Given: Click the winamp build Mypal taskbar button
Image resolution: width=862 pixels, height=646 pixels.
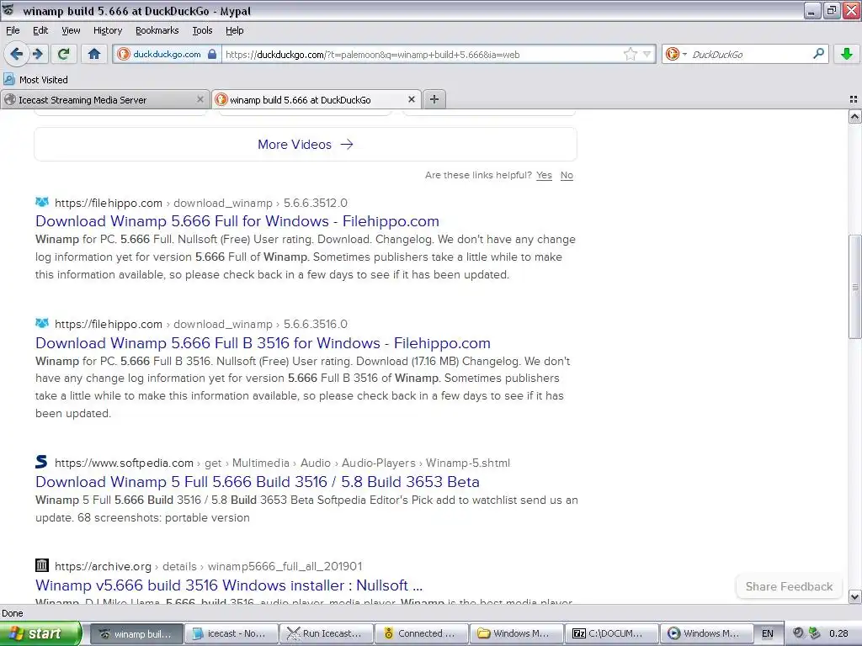Looking at the screenshot, I should pyautogui.click(x=136, y=633).
